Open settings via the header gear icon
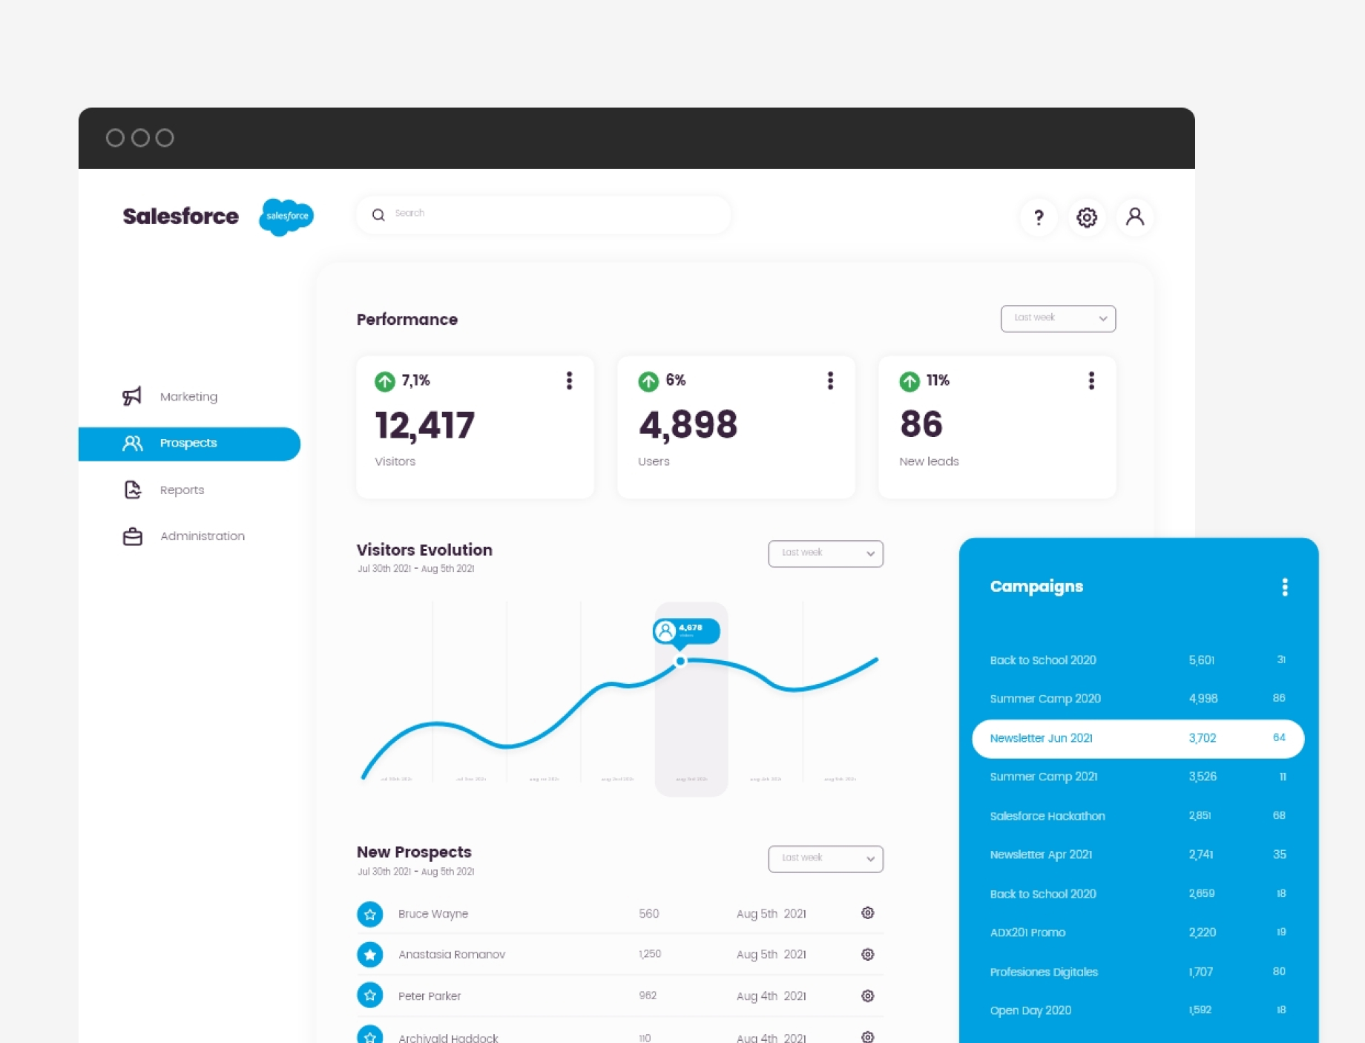The image size is (1365, 1043). point(1086,217)
